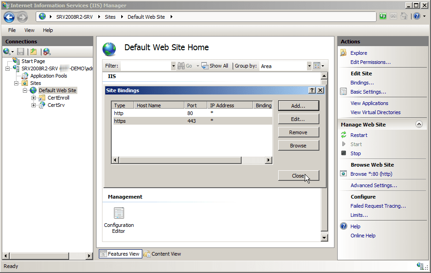The height and width of the screenshot is (273, 431).
Task: Click the Delete Connection icon
Action: click(x=47, y=52)
